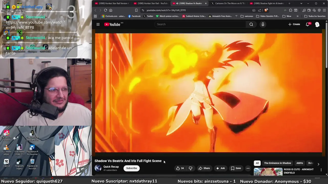Click the YouTube search magnifier button
328x184 pixels.
251,24
